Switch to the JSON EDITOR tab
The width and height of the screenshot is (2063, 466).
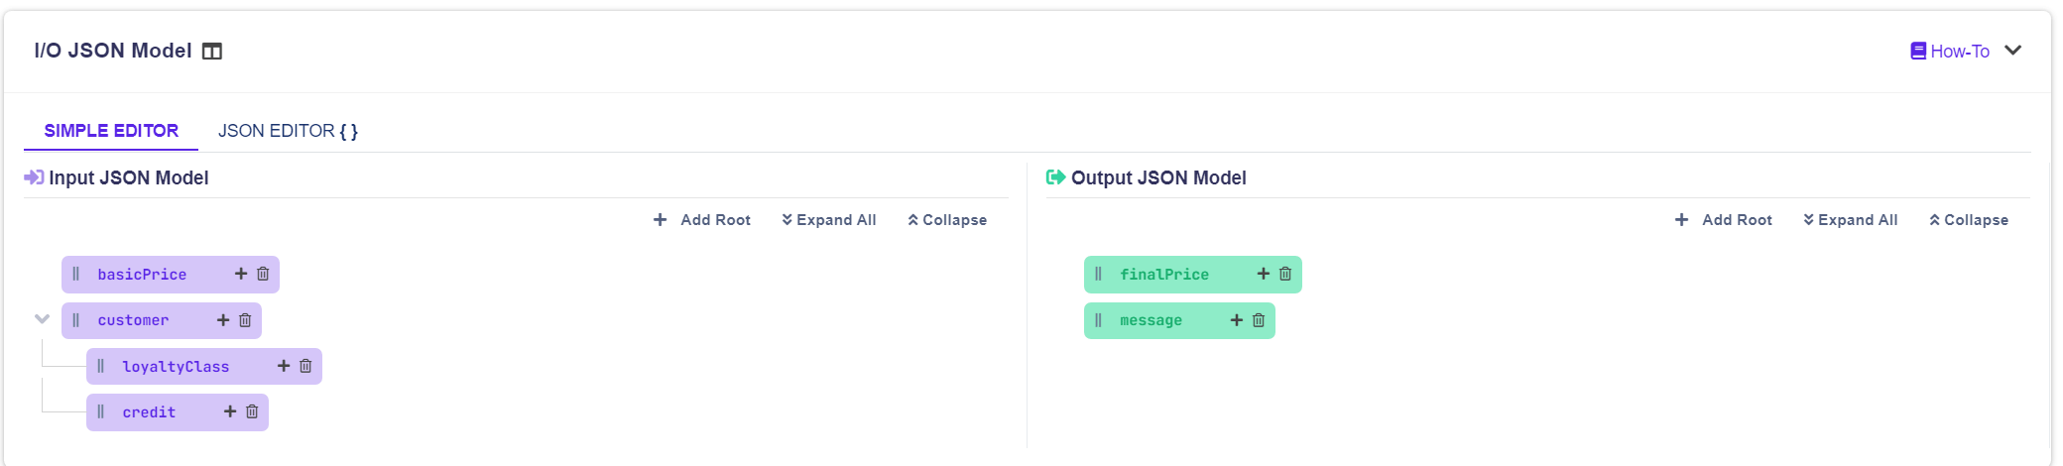click(288, 131)
